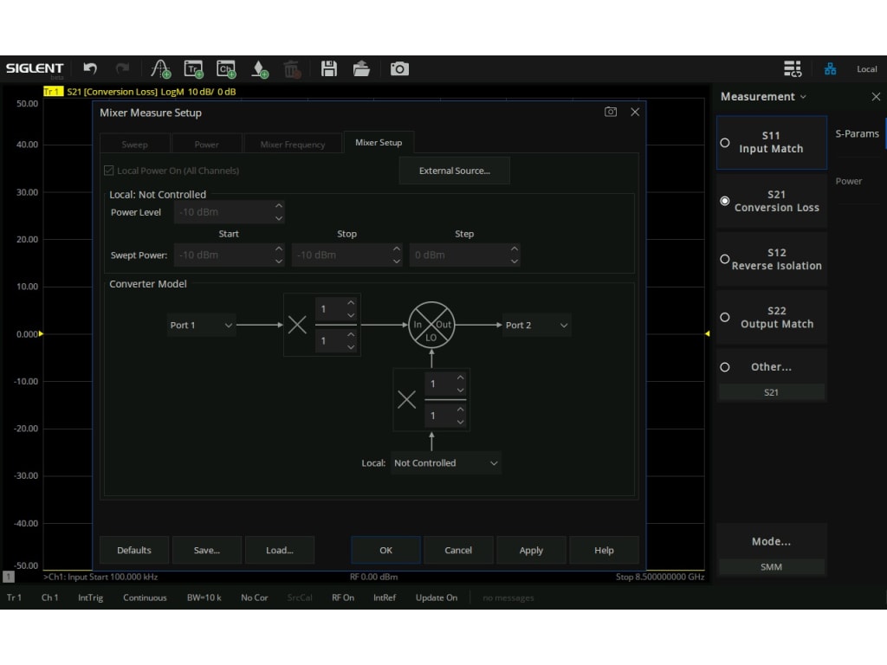Open the Recall file folder icon
The width and height of the screenshot is (887, 665).
(x=362, y=68)
